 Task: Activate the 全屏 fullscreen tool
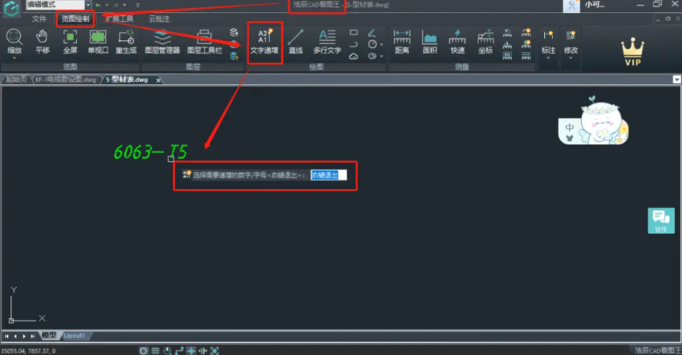click(x=70, y=41)
